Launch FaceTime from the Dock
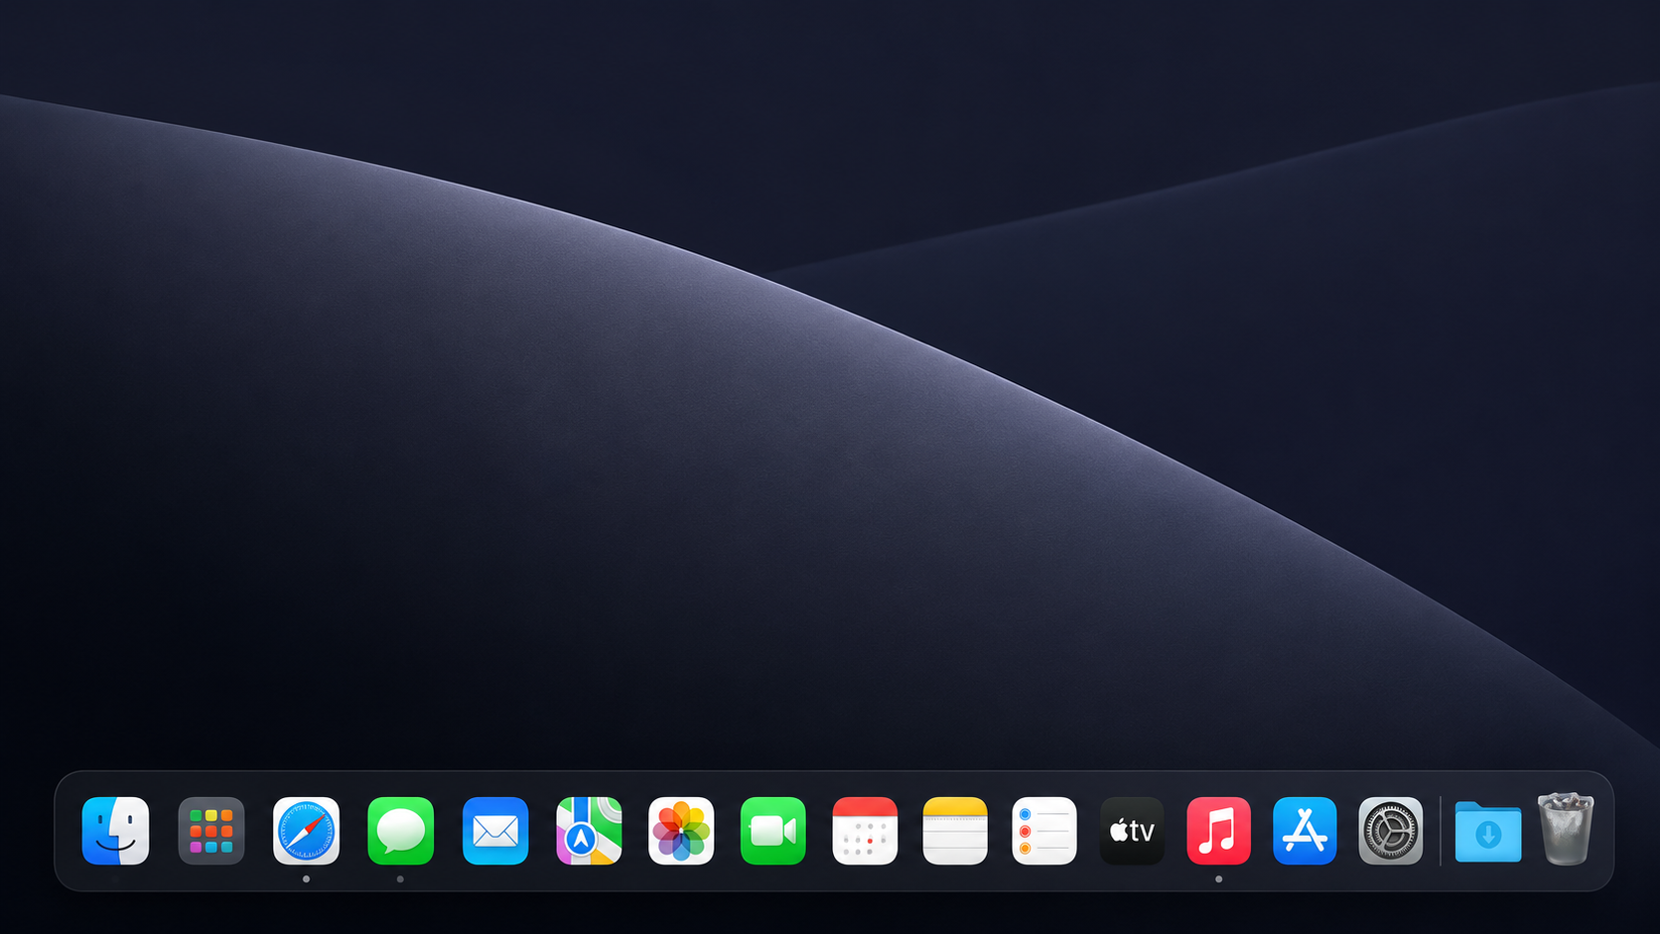Viewport: 1660px width, 934px height. [773, 831]
